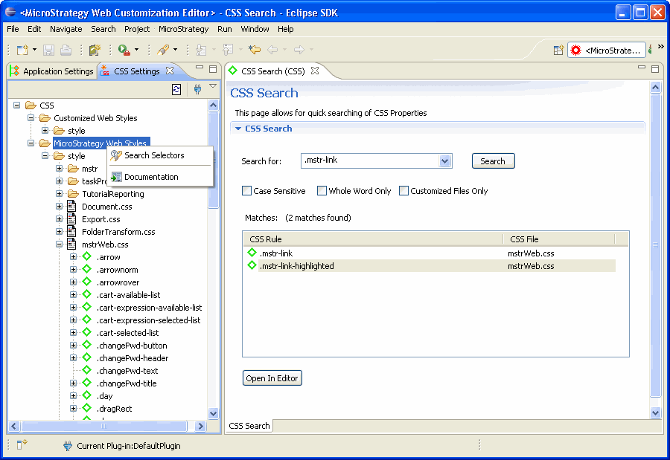The image size is (670, 460).
Task: Click the tree horizontal scroll right arrow
Action: 200,426
